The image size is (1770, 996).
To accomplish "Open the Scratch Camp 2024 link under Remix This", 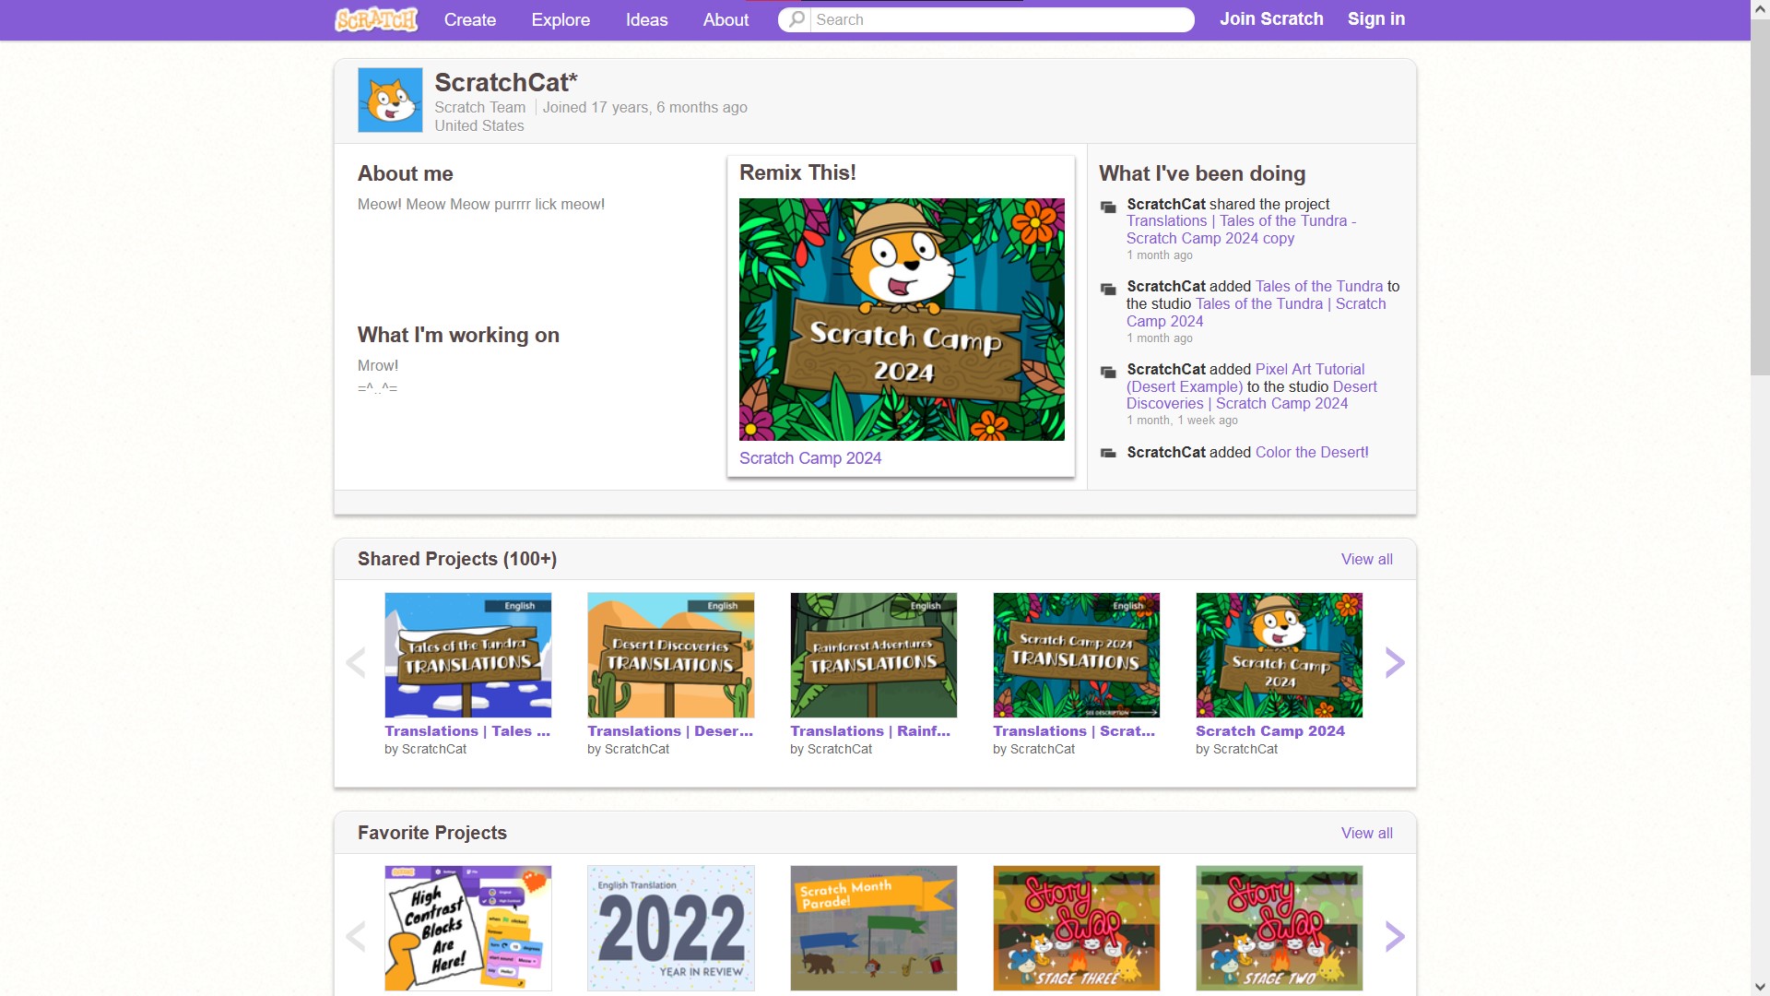I will (809, 457).
